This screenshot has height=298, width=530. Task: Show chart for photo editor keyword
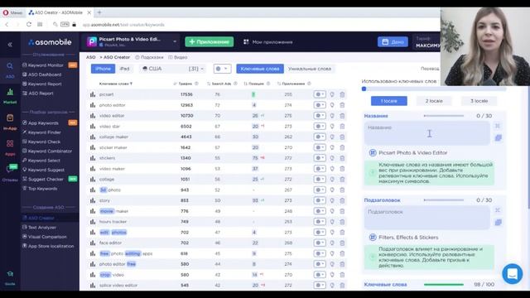[x=93, y=105]
